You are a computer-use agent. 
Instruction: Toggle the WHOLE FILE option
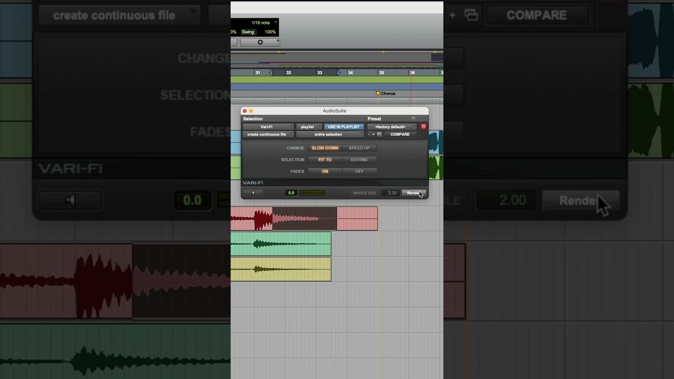tap(364, 193)
